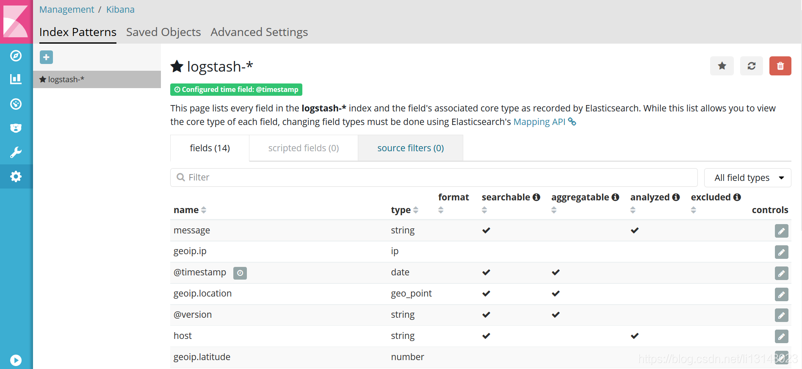Click the logstash-* page heading
The height and width of the screenshot is (369, 802).
pyautogui.click(x=220, y=67)
